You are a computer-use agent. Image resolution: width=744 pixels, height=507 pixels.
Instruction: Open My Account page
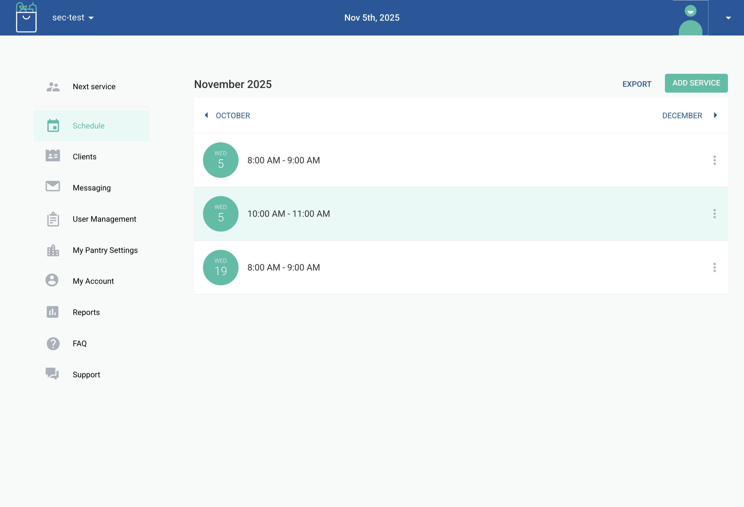[x=91, y=281]
